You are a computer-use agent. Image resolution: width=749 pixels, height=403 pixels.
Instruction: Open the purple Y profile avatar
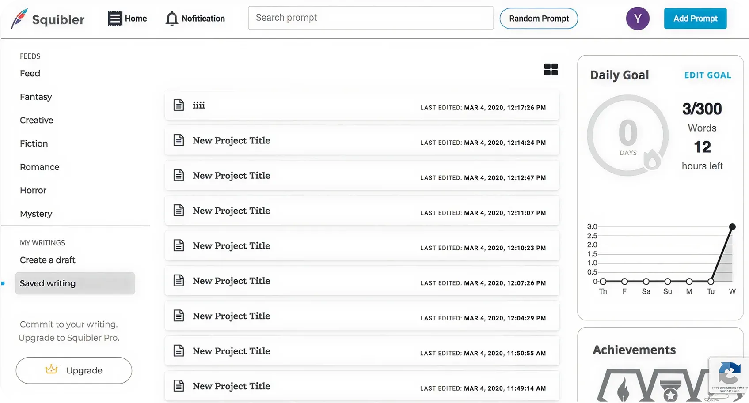637,19
